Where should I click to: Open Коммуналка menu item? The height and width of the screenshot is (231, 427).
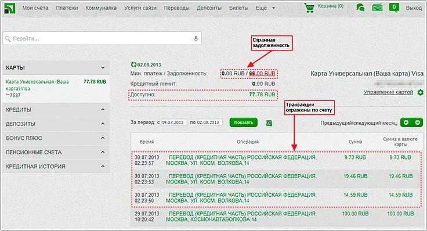[x=101, y=8]
